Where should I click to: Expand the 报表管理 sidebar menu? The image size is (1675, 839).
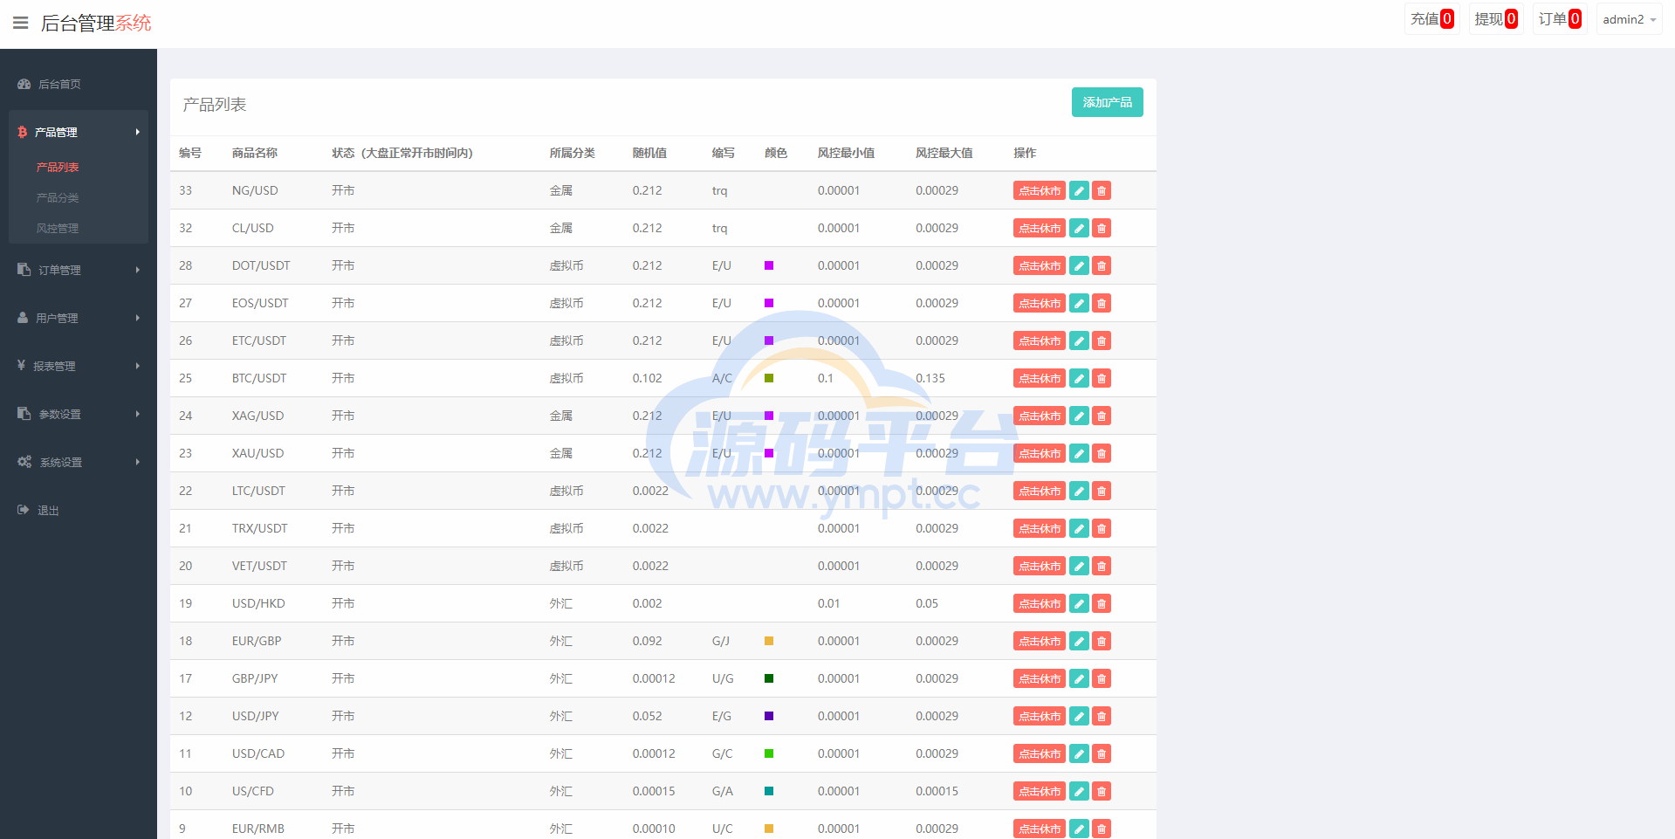pos(79,366)
